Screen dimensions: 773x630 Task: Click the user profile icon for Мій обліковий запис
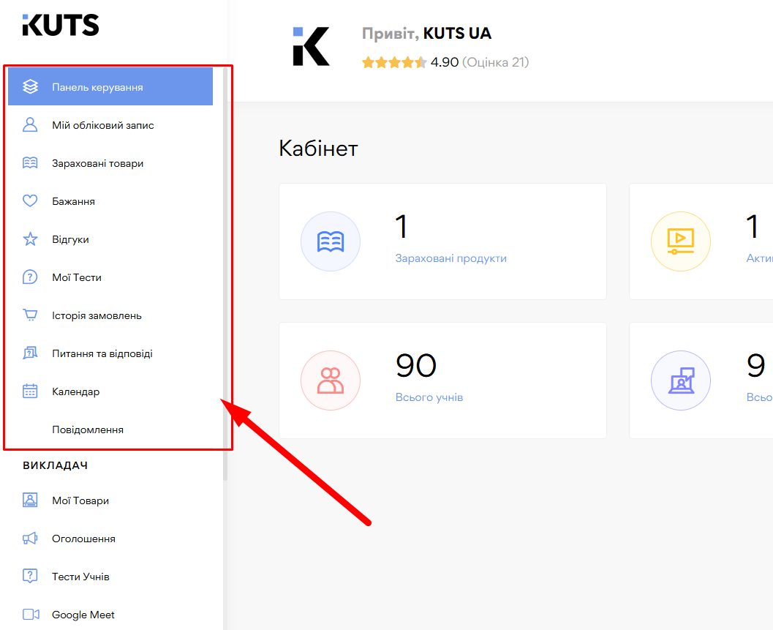30,125
